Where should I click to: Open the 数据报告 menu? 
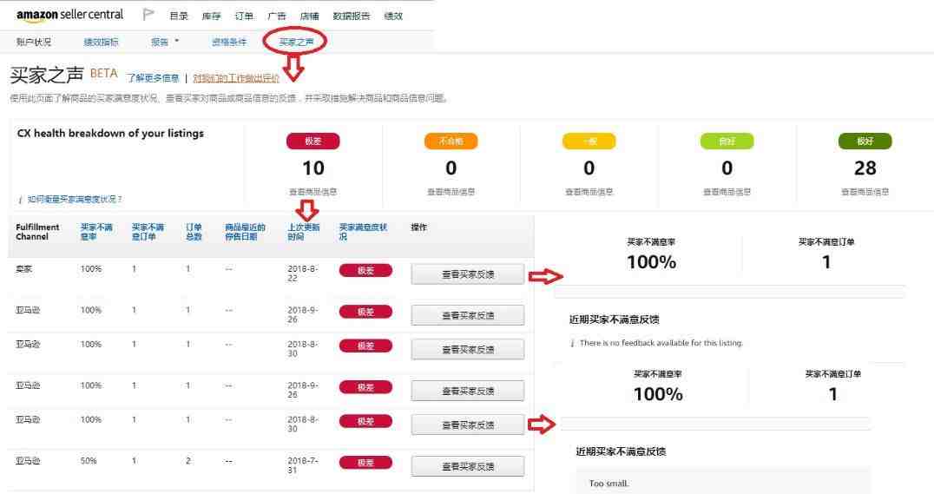point(352,16)
